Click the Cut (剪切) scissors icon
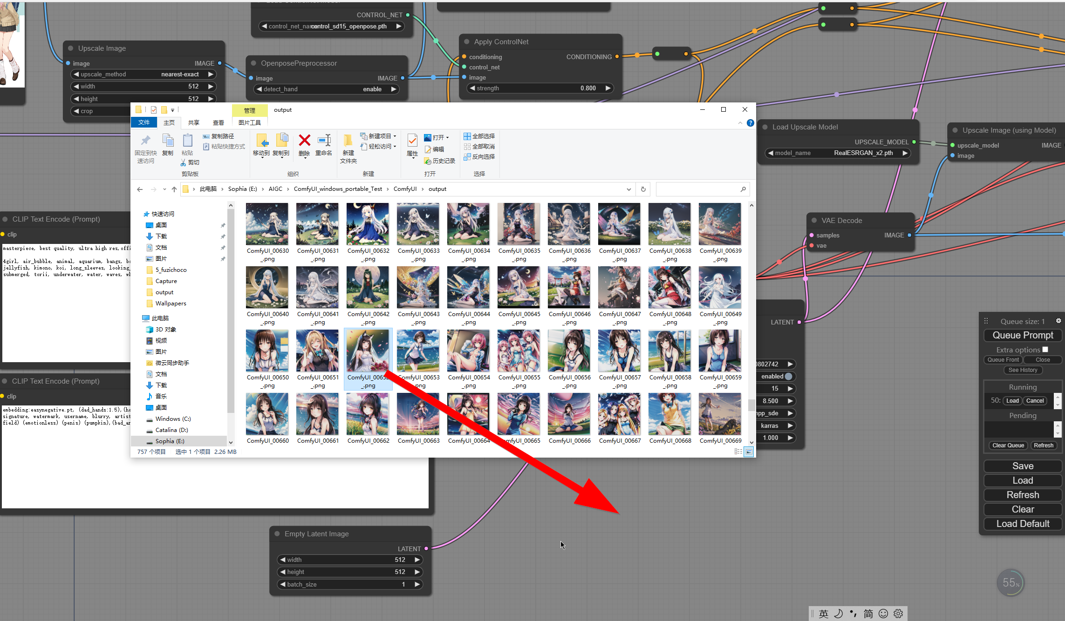 (x=183, y=162)
